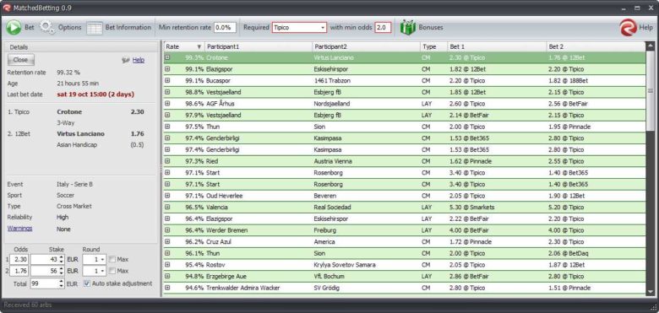Sort by Participant1 column header

(258, 46)
